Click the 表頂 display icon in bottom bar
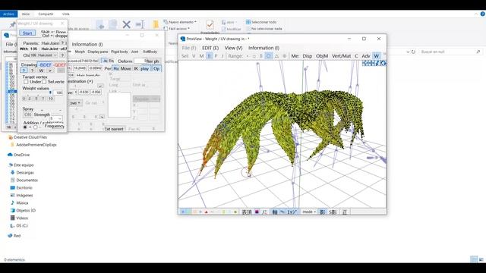Image resolution: width=486 pixels, height=273 pixels. tap(247, 212)
